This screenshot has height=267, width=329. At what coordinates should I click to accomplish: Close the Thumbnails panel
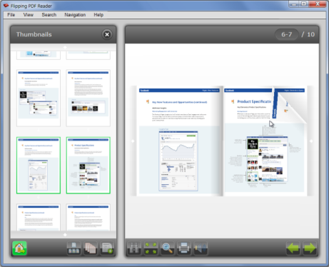coord(107,34)
